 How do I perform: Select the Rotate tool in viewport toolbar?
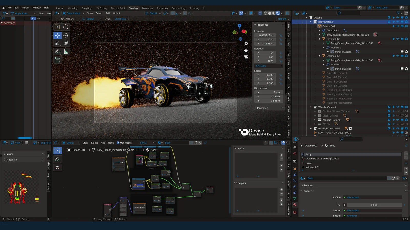pos(66,35)
